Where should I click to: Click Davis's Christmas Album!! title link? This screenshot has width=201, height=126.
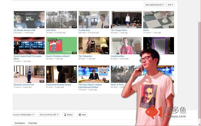(x=58, y=56)
